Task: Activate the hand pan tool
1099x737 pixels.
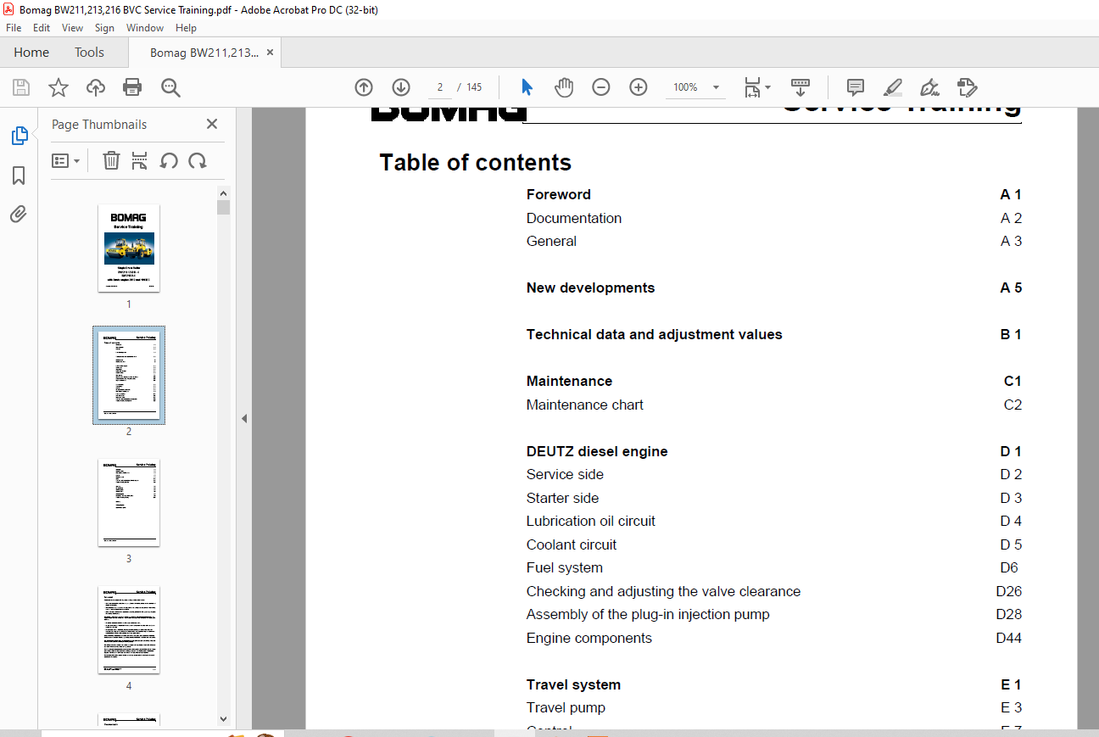Action: [x=564, y=87]
